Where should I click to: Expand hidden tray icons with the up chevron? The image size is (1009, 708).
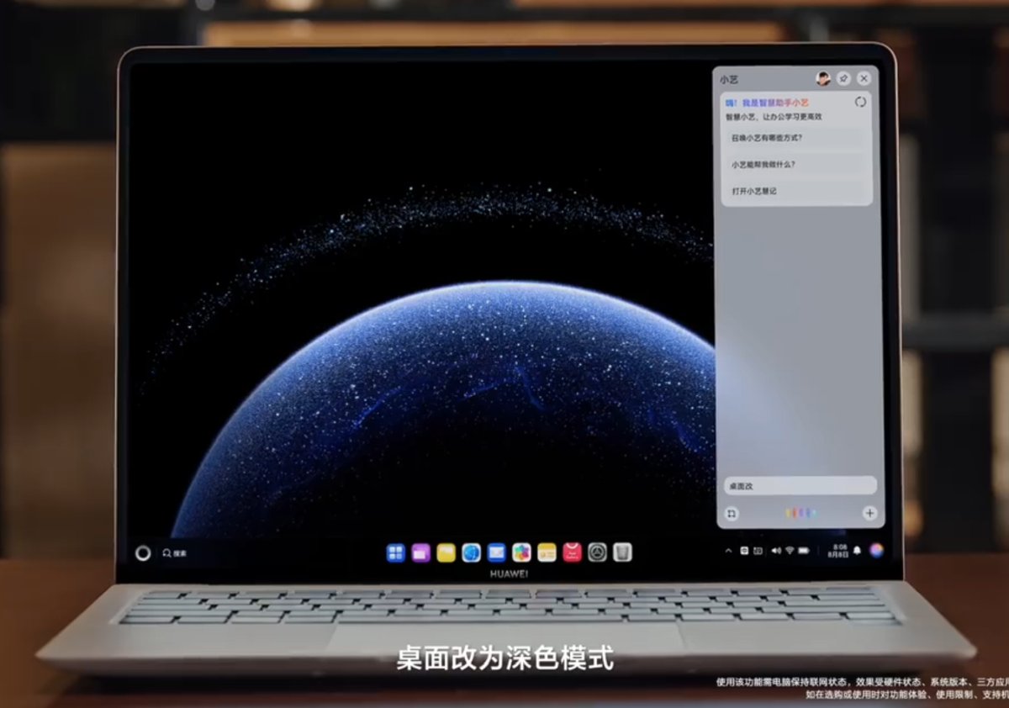728,551
